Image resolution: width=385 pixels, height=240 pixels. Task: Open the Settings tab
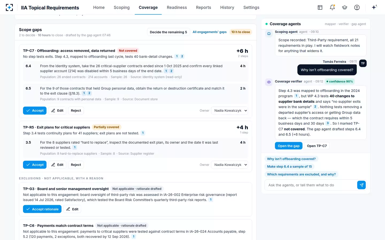[251, 7]
